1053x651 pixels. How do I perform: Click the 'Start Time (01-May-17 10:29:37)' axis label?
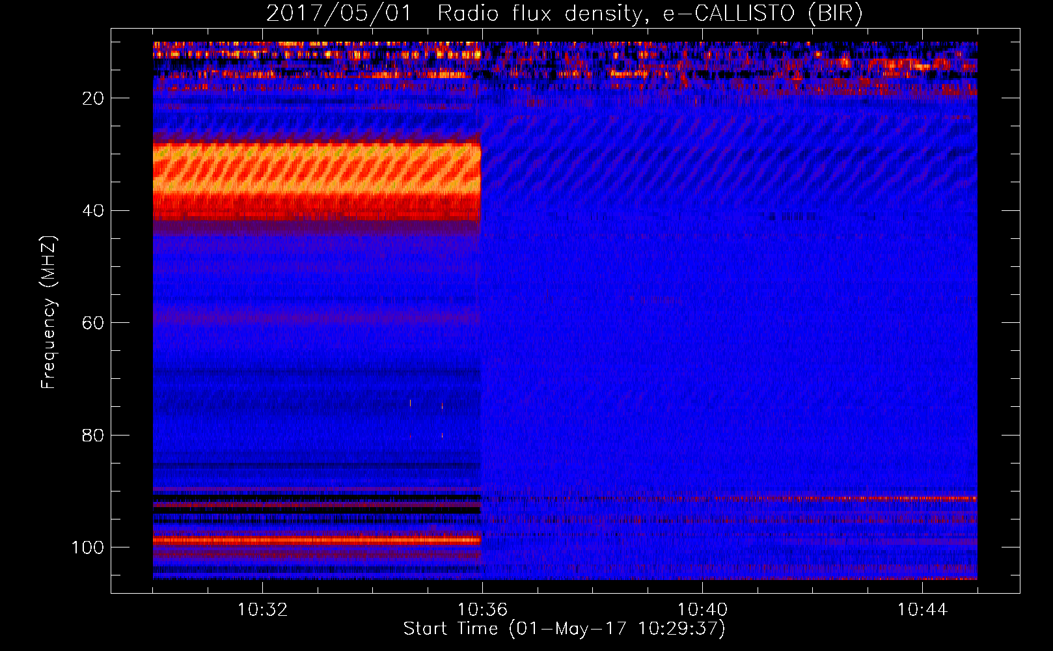[x=564, y=629]
